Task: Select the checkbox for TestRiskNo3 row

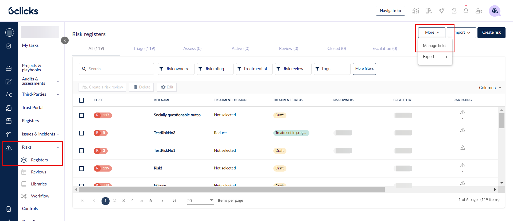Action: [81, 133]
